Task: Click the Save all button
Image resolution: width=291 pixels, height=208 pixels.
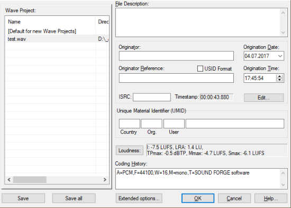Action: 74,198
